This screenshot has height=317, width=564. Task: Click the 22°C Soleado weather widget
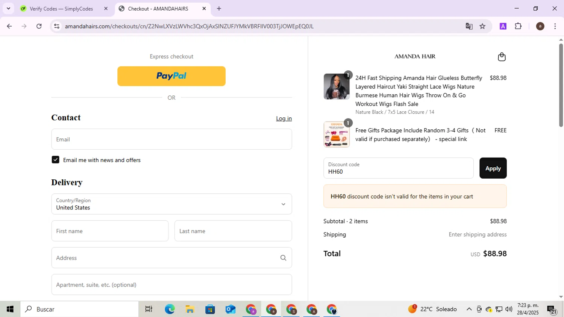pyautogui.click(x=432, y=309)
